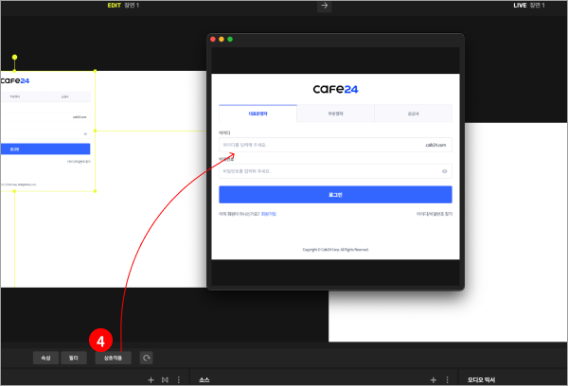Maximize the interaction window with the green button
568x386 pixels.
point(230,39)
